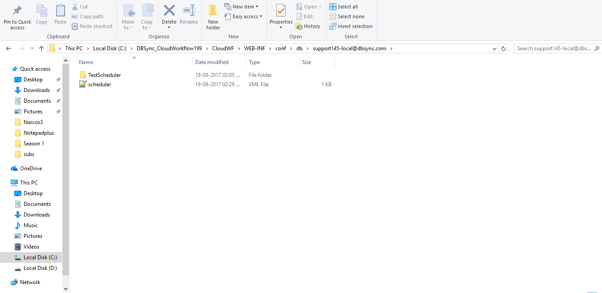Image resolution: width=602 pixels, height=293 pixels.
Task: Select the TestScheduler folder
Action: coord(104,75)
